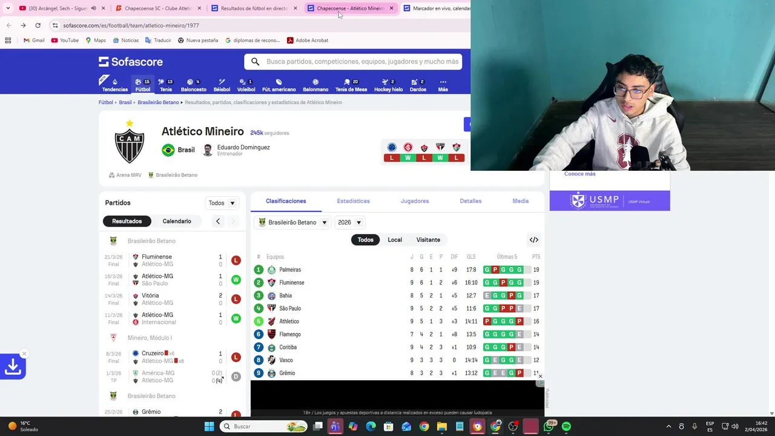Open the Gmail bookmark
775x436 pixels.
pos(33,41)
